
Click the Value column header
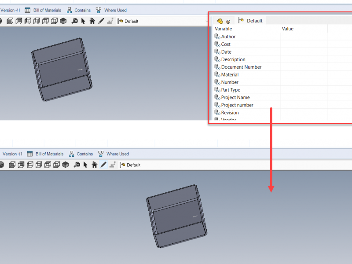coord(288,29)
